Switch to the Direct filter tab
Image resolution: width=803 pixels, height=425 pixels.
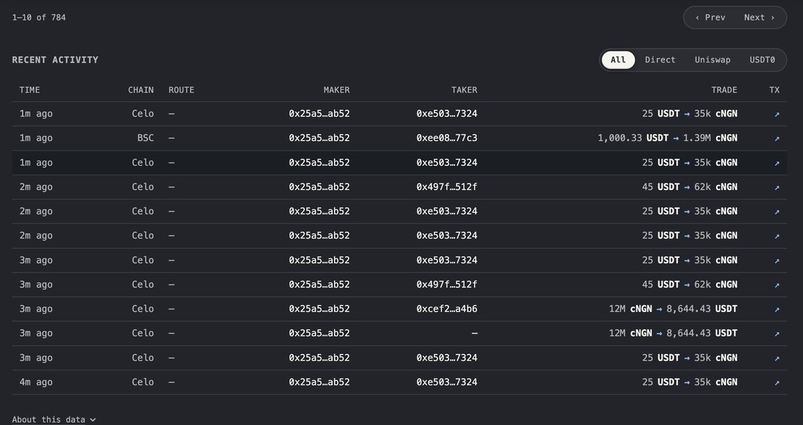[660, 60]
